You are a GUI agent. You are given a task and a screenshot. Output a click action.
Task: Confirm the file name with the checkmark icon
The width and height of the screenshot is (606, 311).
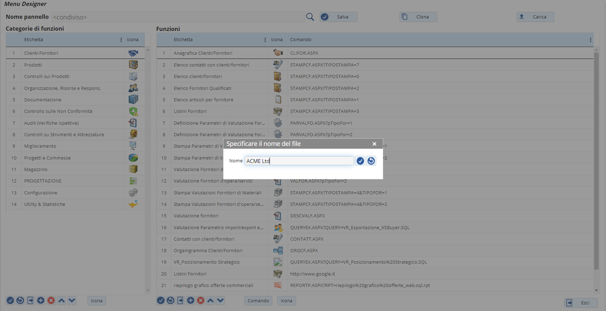coord(360,161)
